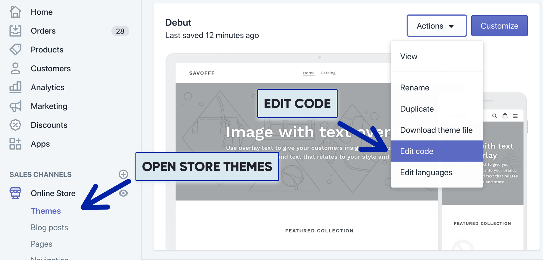Select Download theme file option

tap(437, 130)
